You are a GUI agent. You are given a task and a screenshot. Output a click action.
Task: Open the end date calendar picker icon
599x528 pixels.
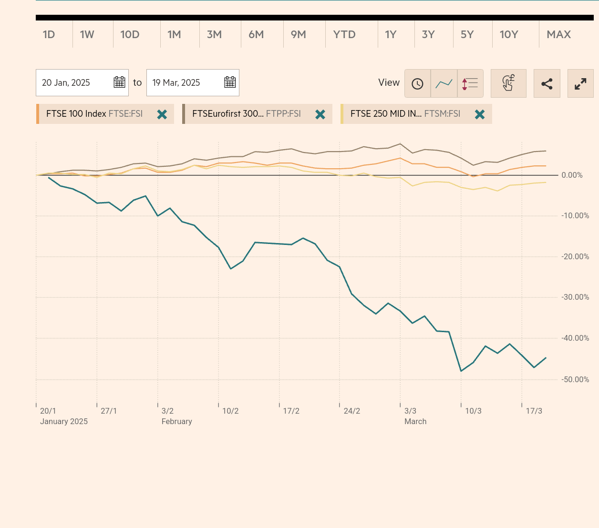point(230,82)
